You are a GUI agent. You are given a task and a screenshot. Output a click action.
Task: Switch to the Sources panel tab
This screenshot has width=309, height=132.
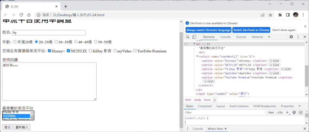click(x=241, y=37)
